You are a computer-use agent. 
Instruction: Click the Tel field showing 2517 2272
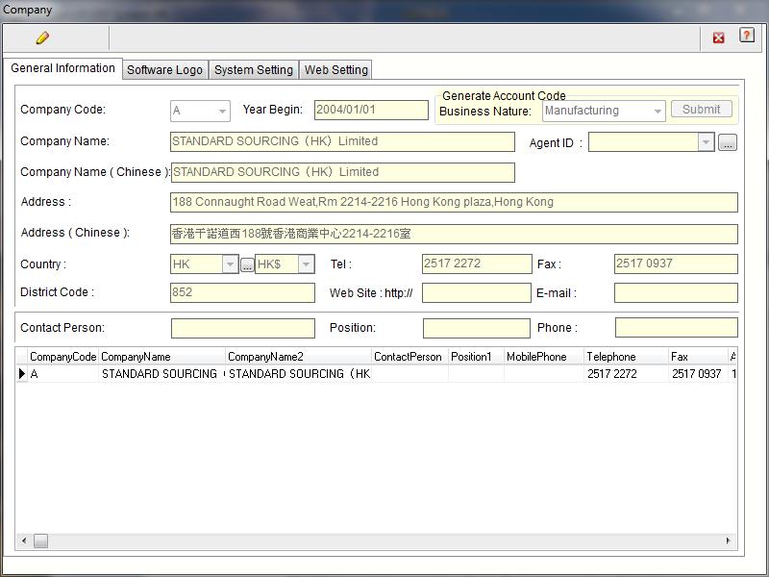477,263
